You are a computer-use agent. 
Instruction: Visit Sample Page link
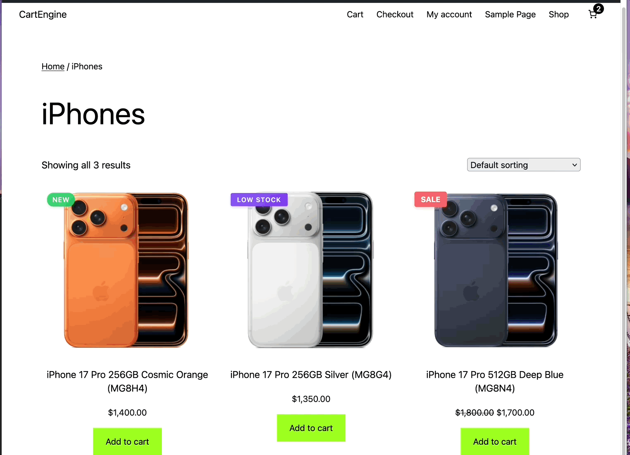click(510, 14)
